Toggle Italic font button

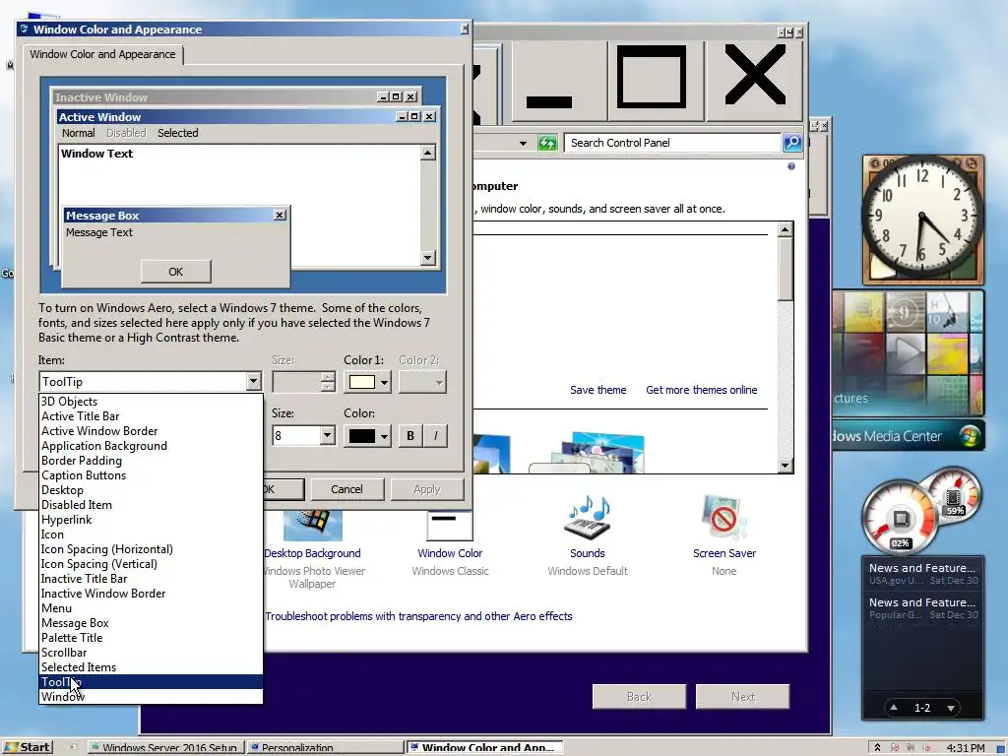point(435,436)
